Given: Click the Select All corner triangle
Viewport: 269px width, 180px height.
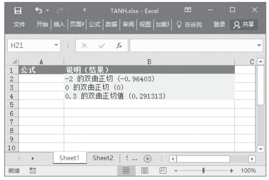Looking at the screenshot, I should pyautogui.click(x=15, y=62).
